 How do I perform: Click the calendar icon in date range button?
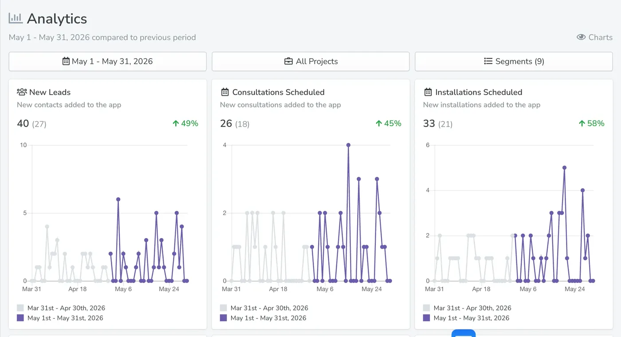coord(66,61)
